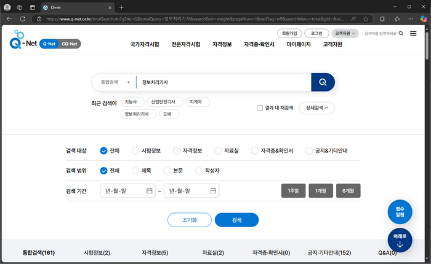Click the browser address bar URL
The width and height of the screenshot is (431, 264).
(x=195, y=19)
